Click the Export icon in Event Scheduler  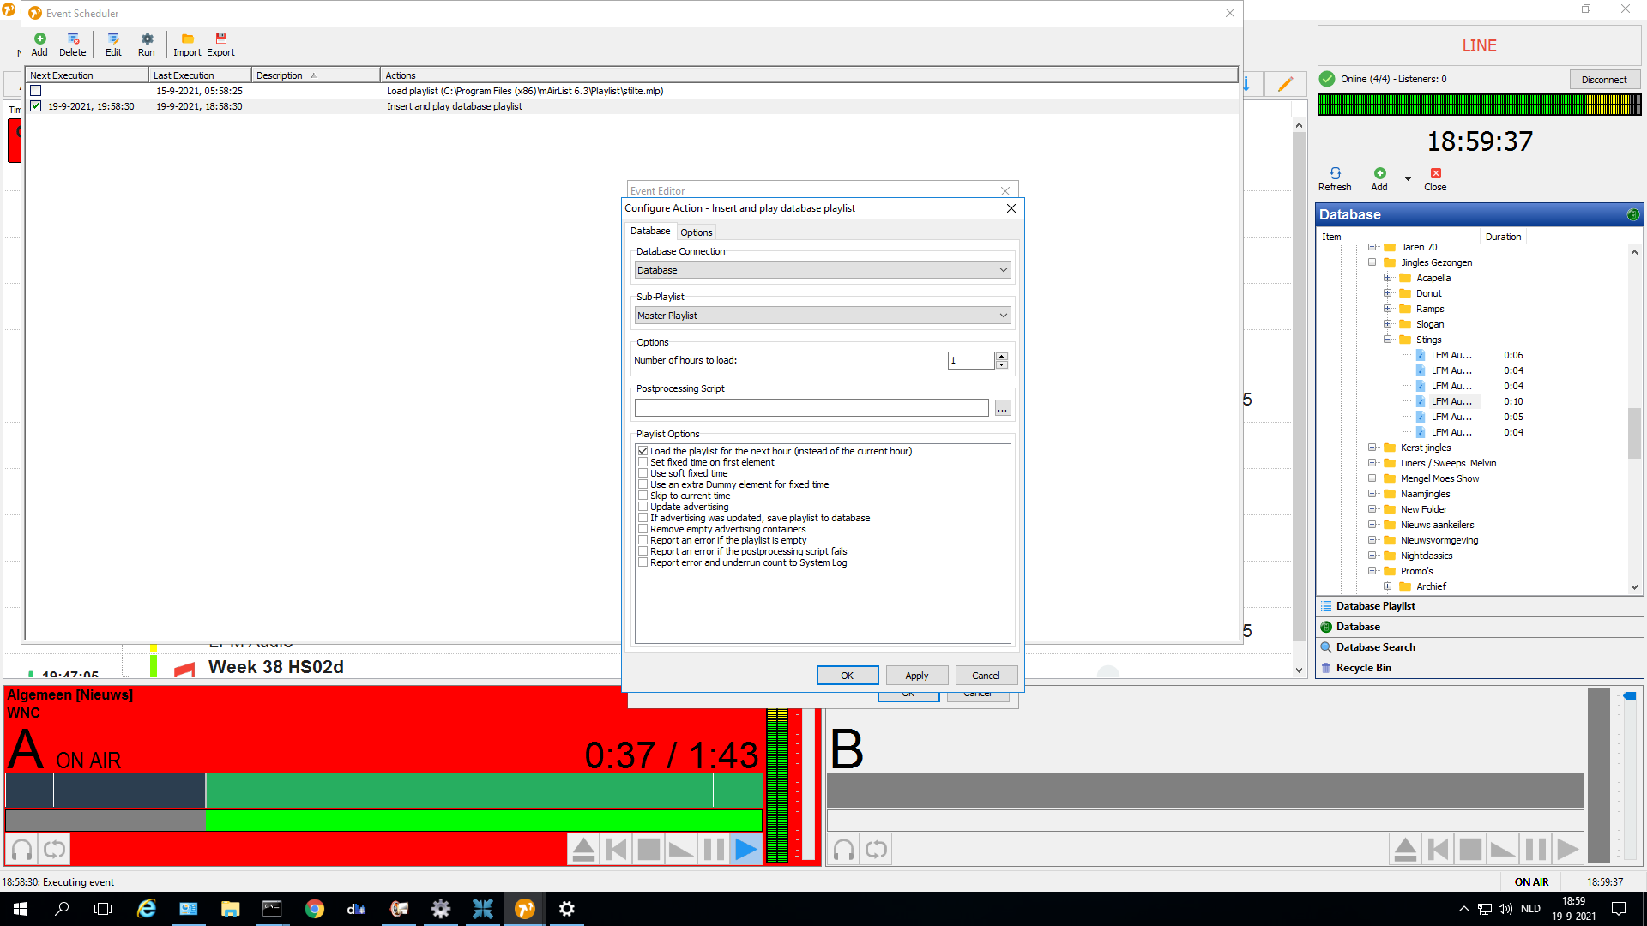click(x=220, y=39)
